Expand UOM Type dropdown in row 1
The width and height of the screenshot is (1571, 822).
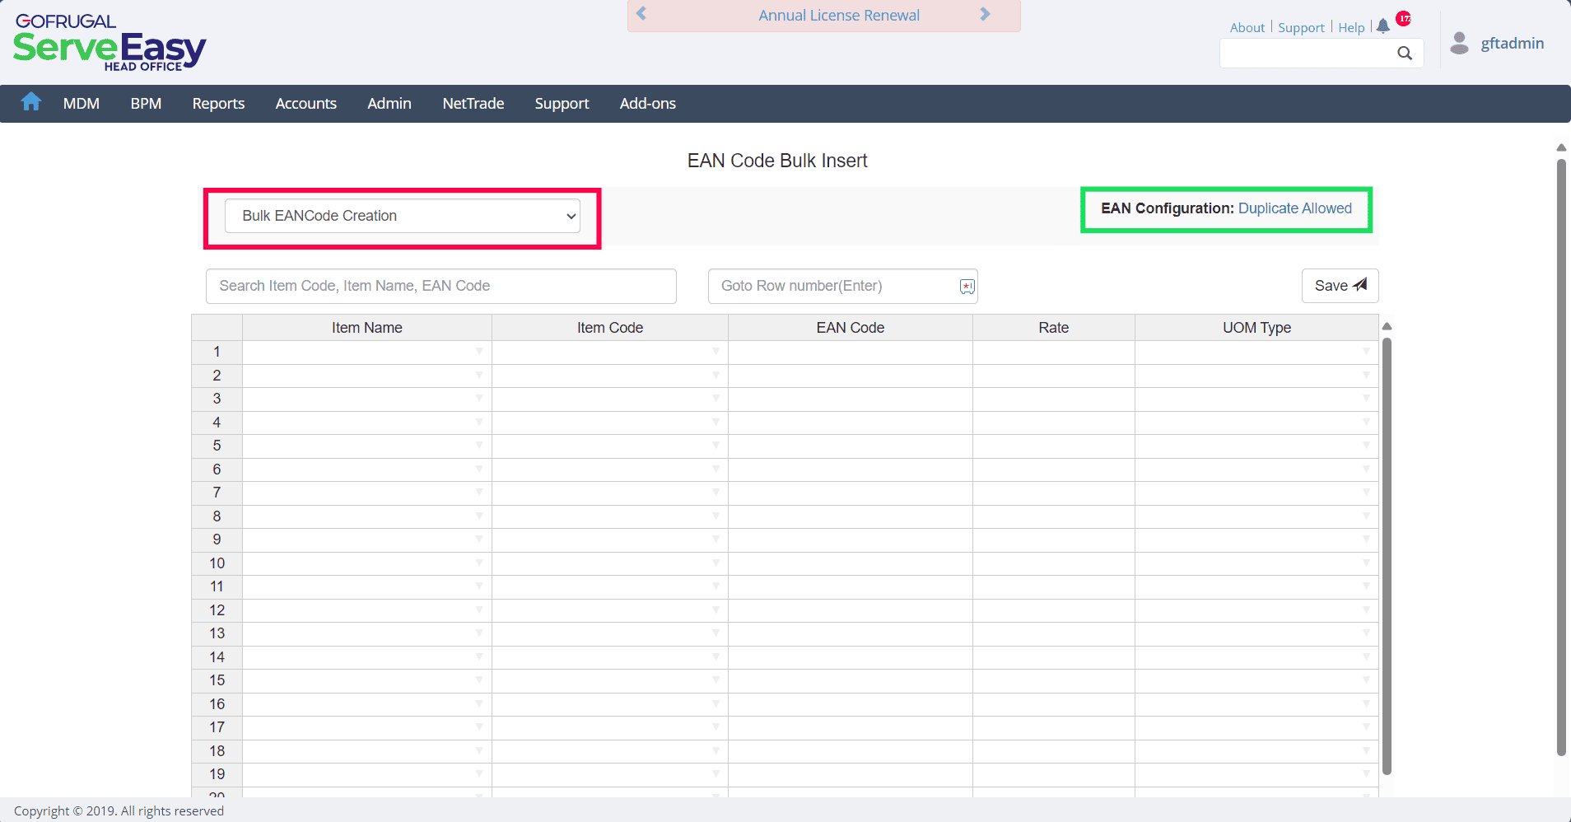(x=1366, y=352)
